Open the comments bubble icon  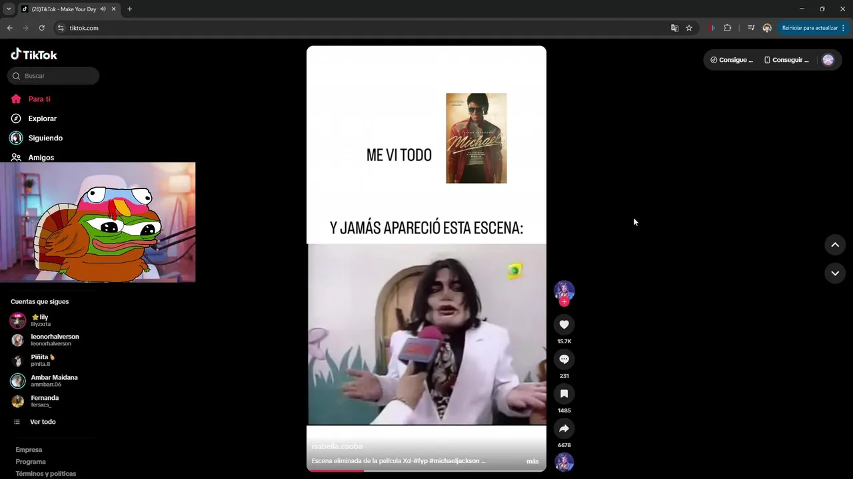click(564, 359)
